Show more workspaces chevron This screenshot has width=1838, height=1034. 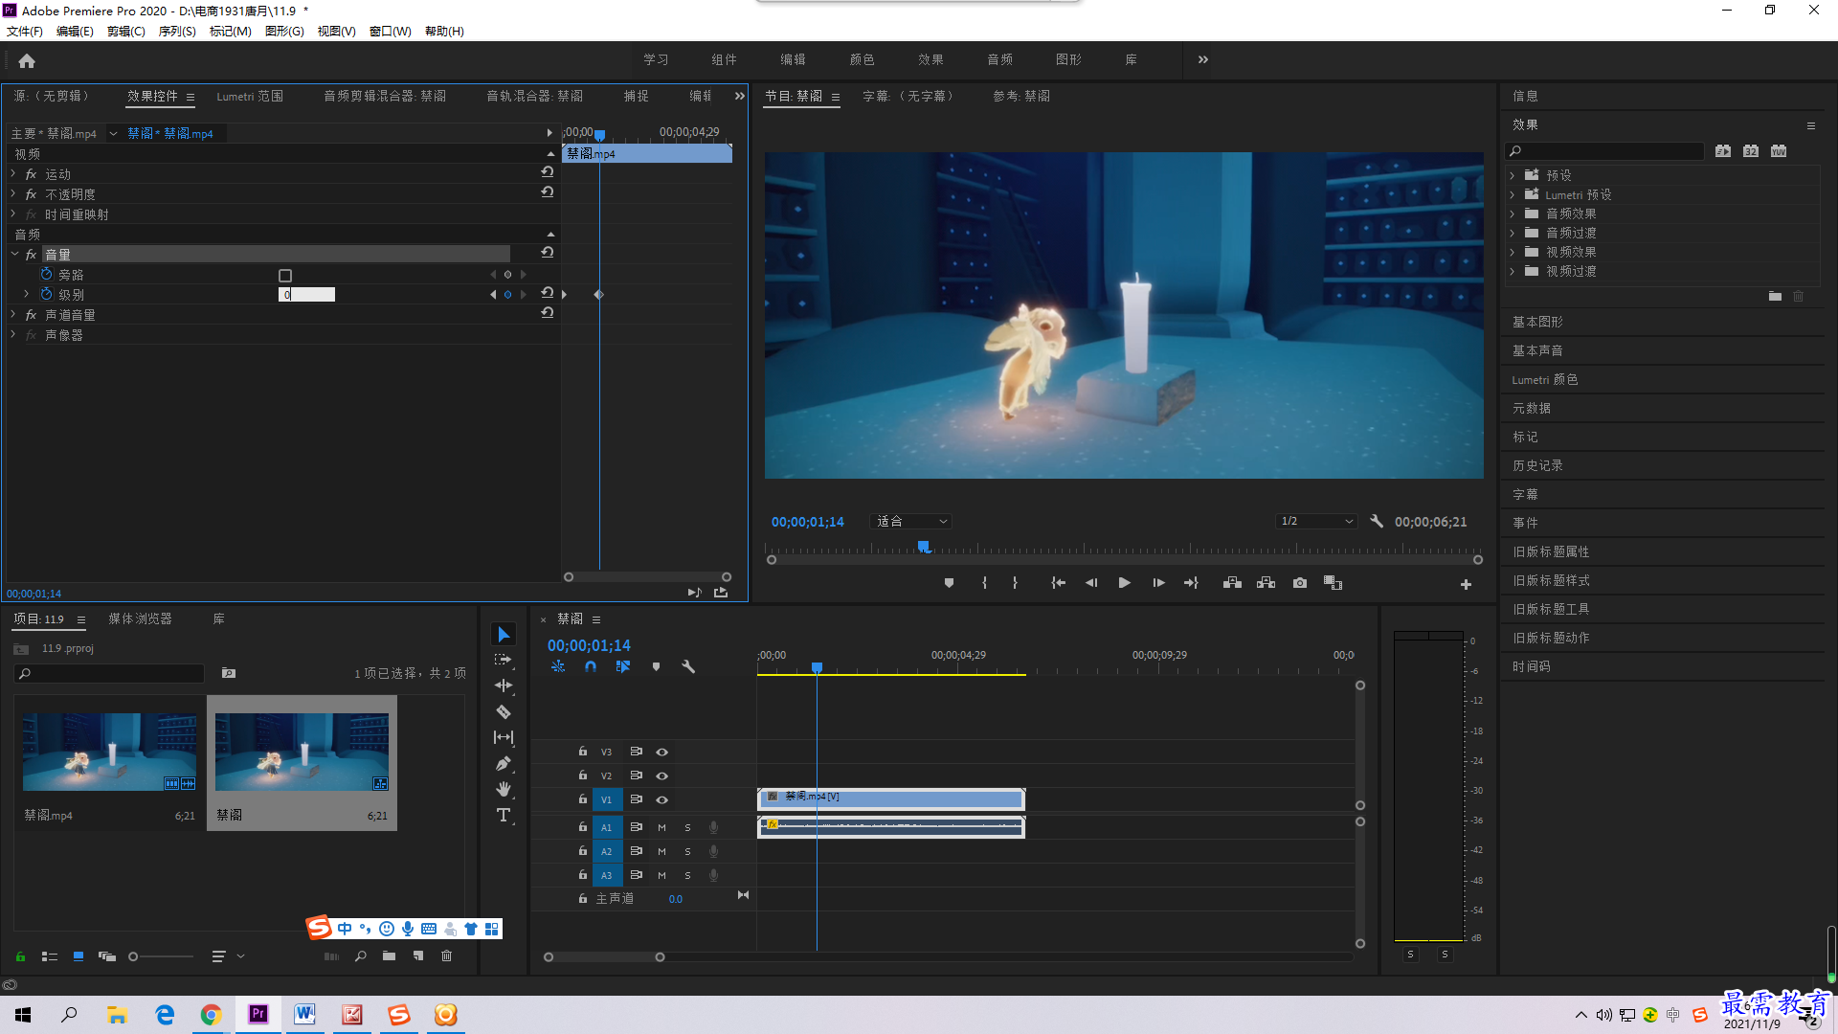1203,59
